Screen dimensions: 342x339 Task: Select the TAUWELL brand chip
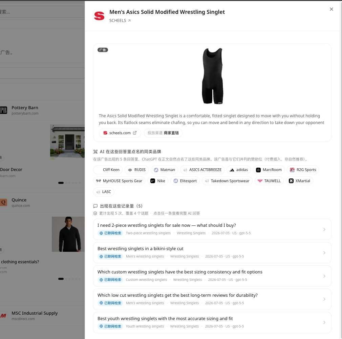[x=269, y=181]
